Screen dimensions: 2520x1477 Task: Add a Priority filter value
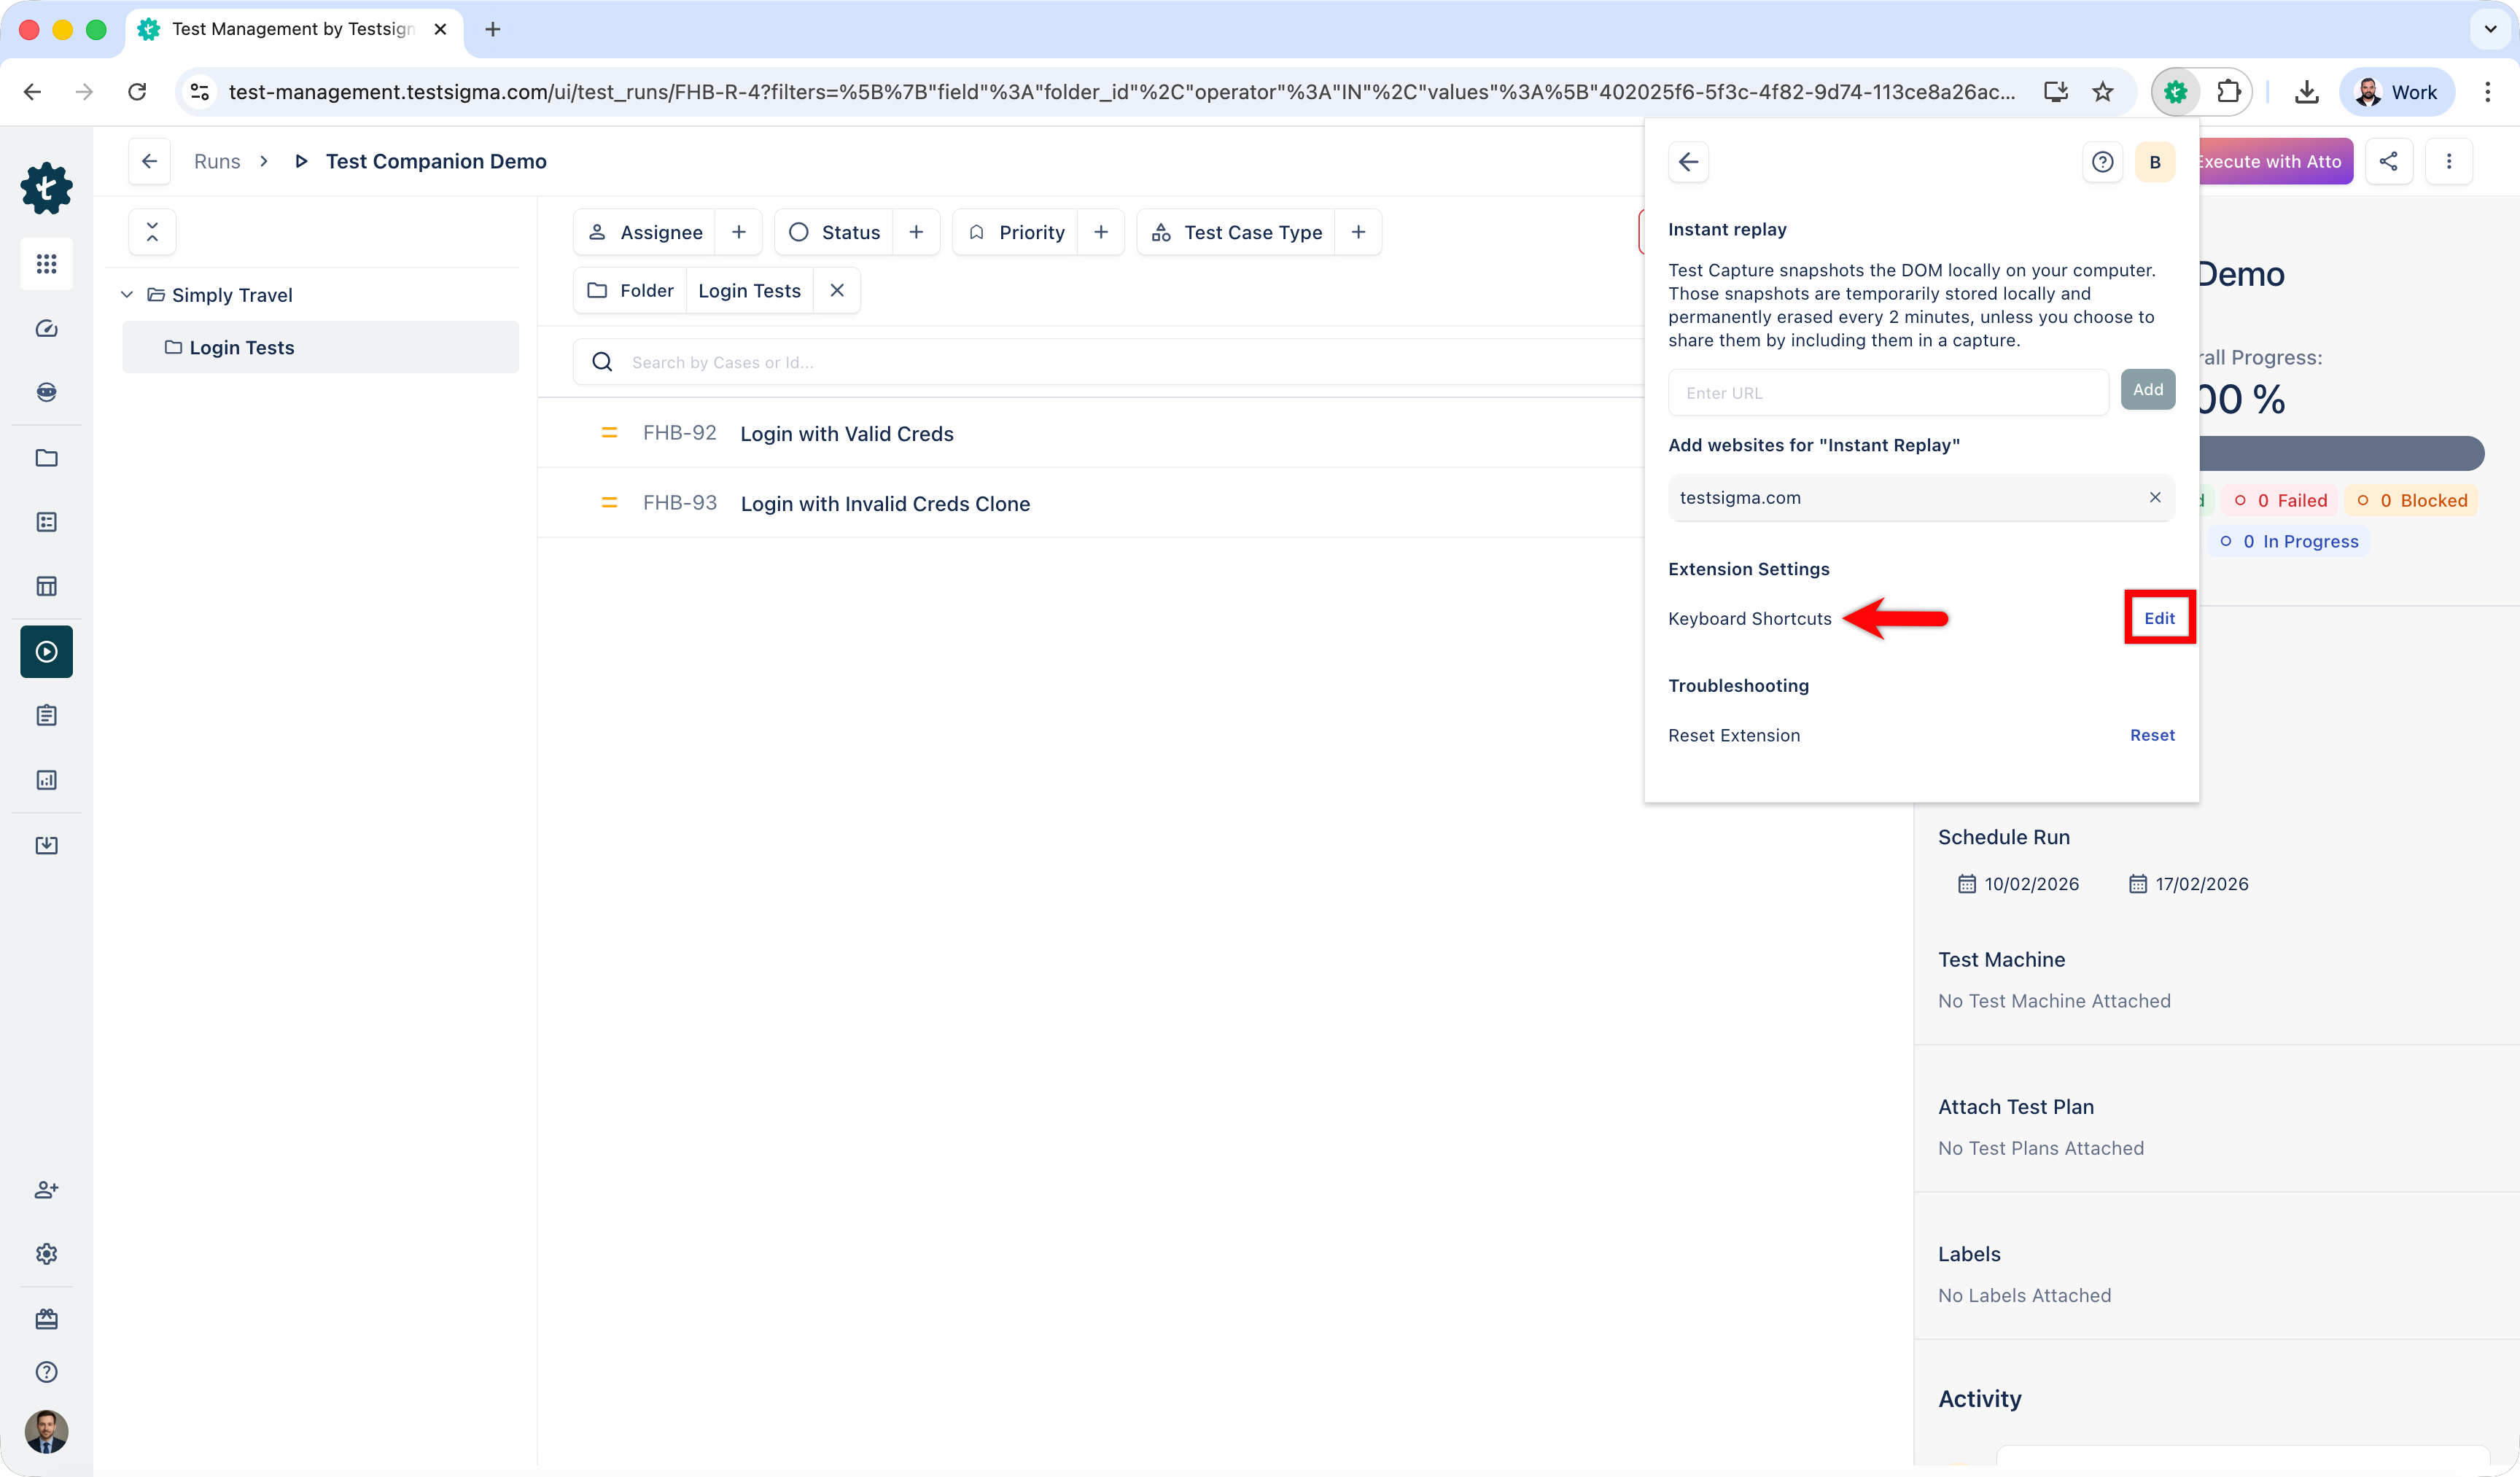(1100, 232)
